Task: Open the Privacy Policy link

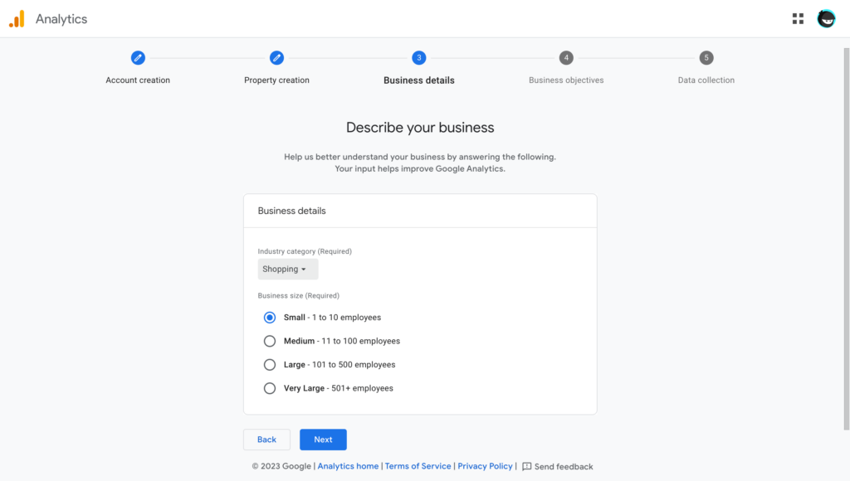Action: 485,466
